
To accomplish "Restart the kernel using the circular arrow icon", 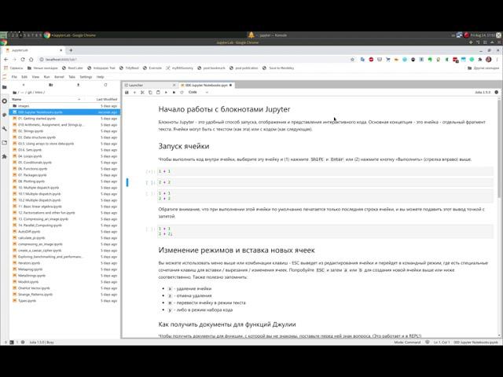I will pyautogui.click(x=182, y=93).
